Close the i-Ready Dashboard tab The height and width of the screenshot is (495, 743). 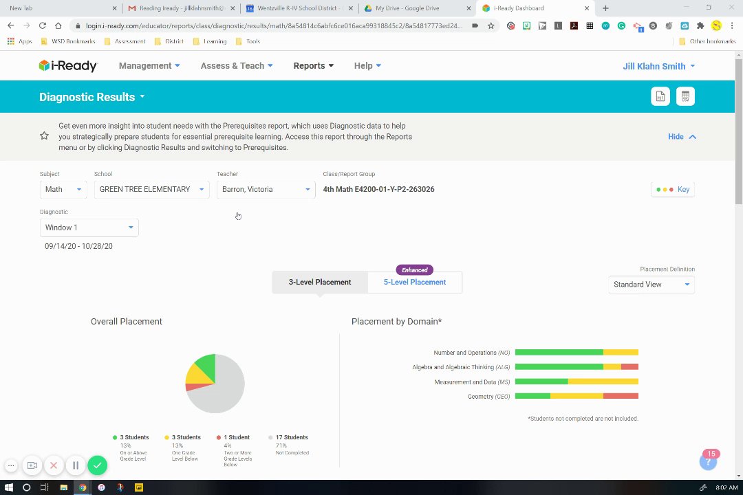coord(587,8)
